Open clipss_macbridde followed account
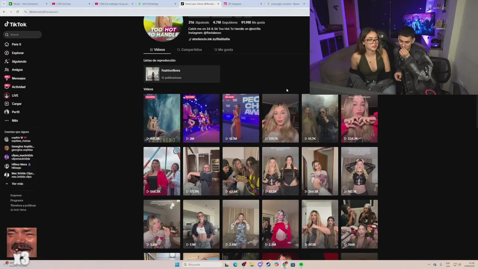Viewport: 478px width, 269px height. pyautogui.click(x=19, y=157)
